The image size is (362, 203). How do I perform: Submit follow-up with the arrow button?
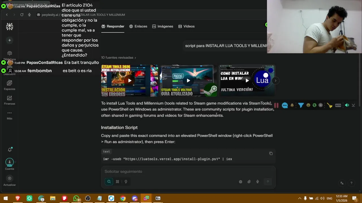[268, 182]
